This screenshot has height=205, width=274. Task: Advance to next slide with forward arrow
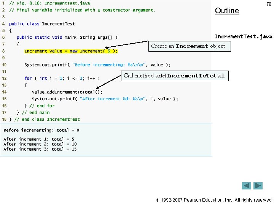click(258, 186)
